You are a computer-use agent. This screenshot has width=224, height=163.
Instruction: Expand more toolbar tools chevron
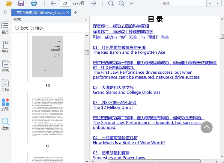coord(131,3)
